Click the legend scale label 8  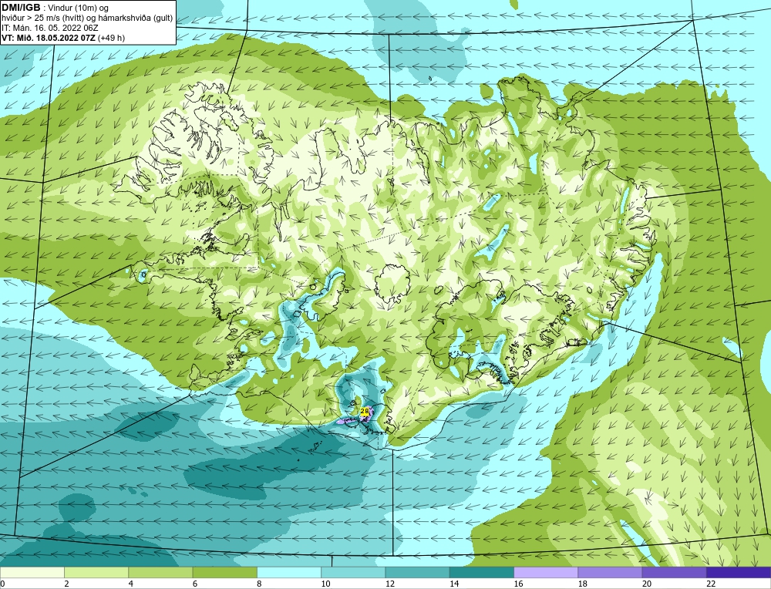pos(259,584)
